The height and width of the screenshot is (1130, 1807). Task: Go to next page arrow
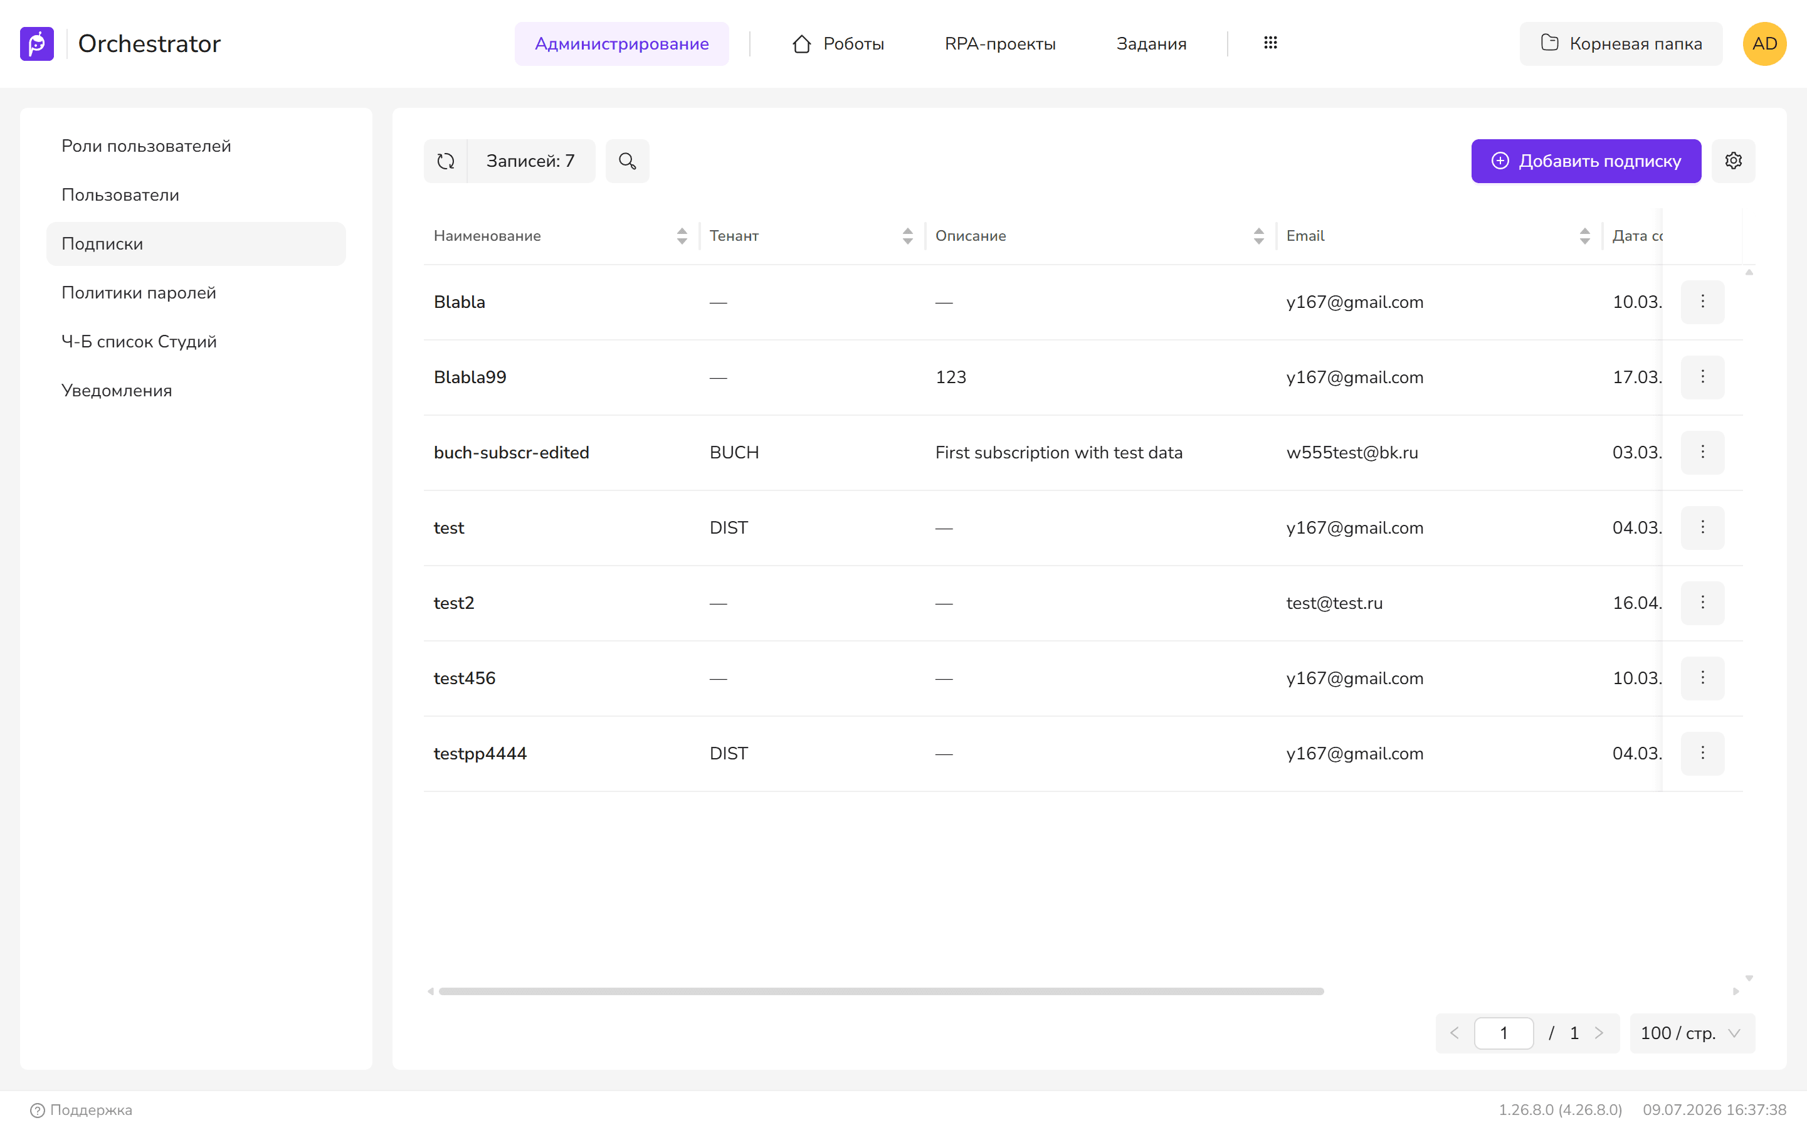[x=1598, y=1033]
